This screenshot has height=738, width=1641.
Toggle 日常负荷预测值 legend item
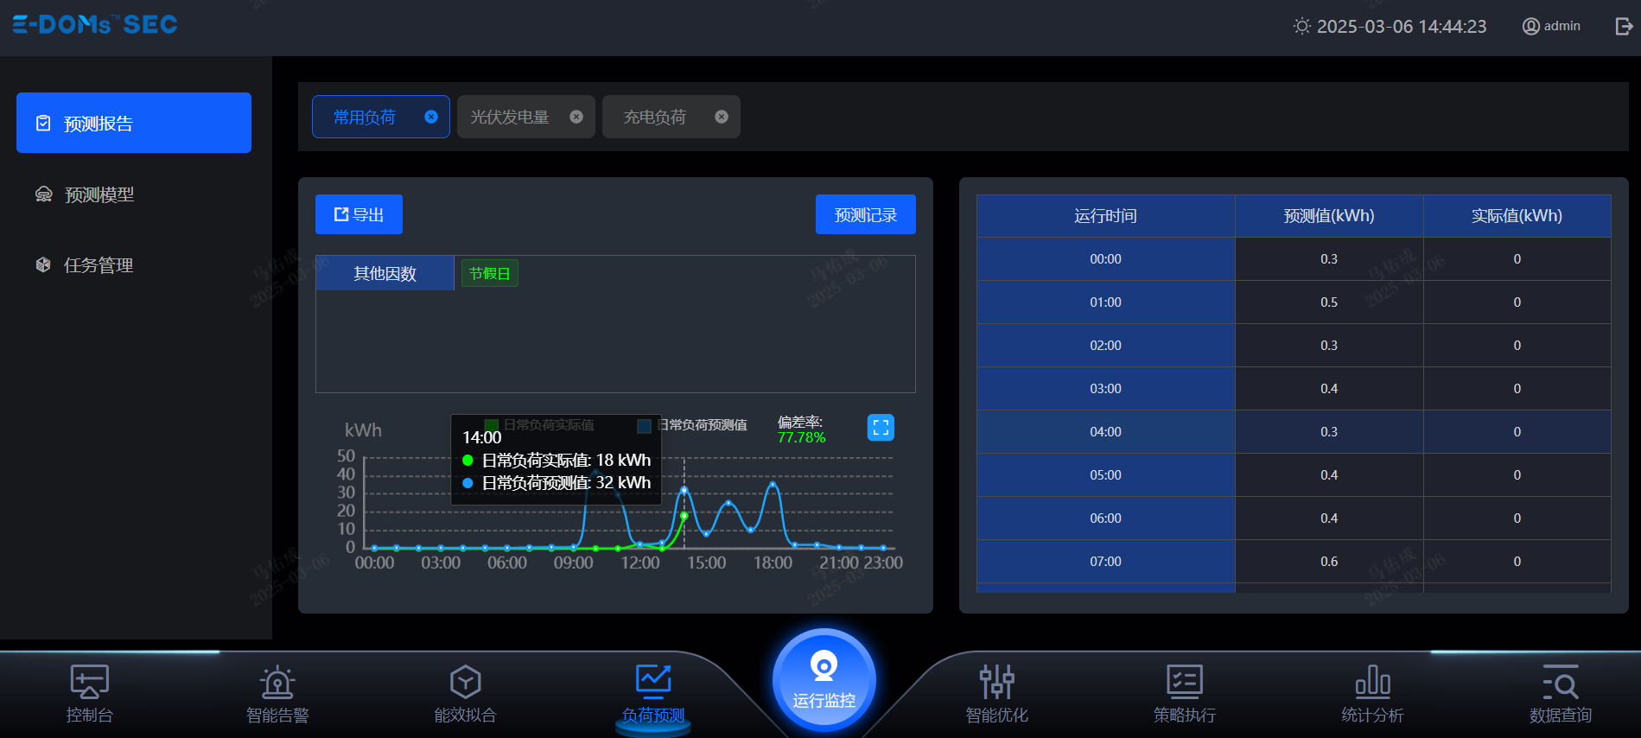pos(692,425)
